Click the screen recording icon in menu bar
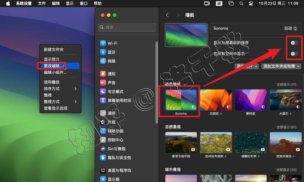 pos(207,3)
